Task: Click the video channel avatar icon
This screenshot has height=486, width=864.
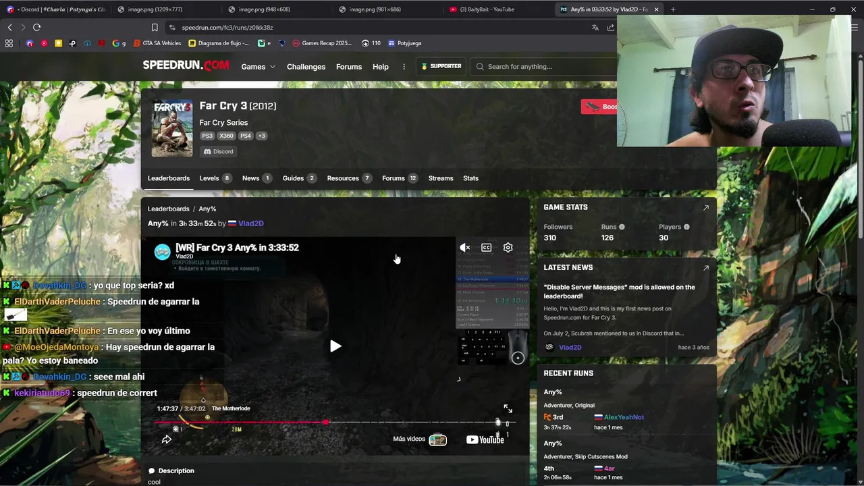Action: tap(162, 252)
